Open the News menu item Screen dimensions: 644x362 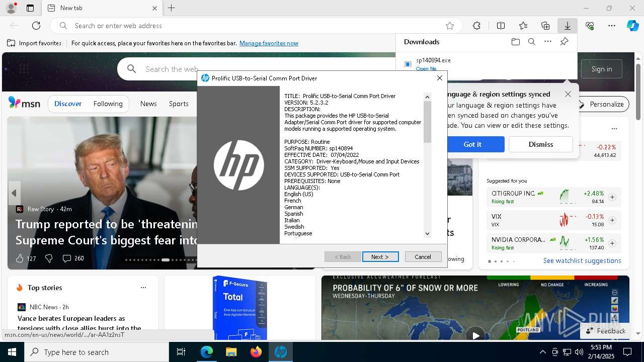click(148, 104)
